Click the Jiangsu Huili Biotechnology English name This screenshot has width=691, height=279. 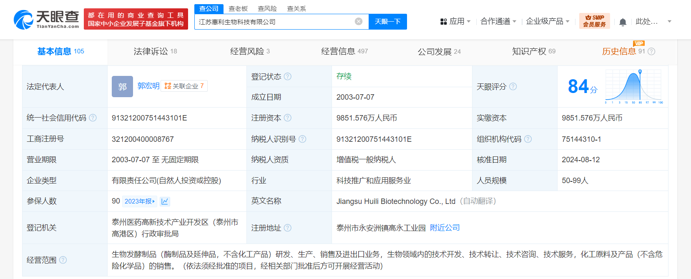396,201
